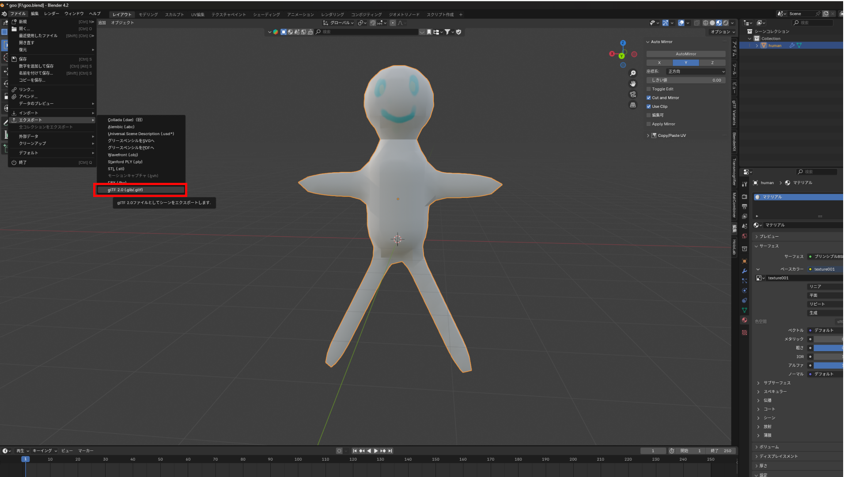Open the Render properties camera tab
848x477 pixels.
(x=744, y=197)
